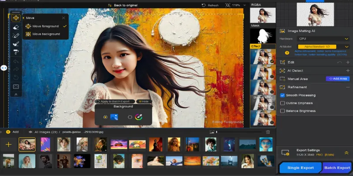Open the Effect tab
Viewport: 353px width, 176px height.
point(255,46)
